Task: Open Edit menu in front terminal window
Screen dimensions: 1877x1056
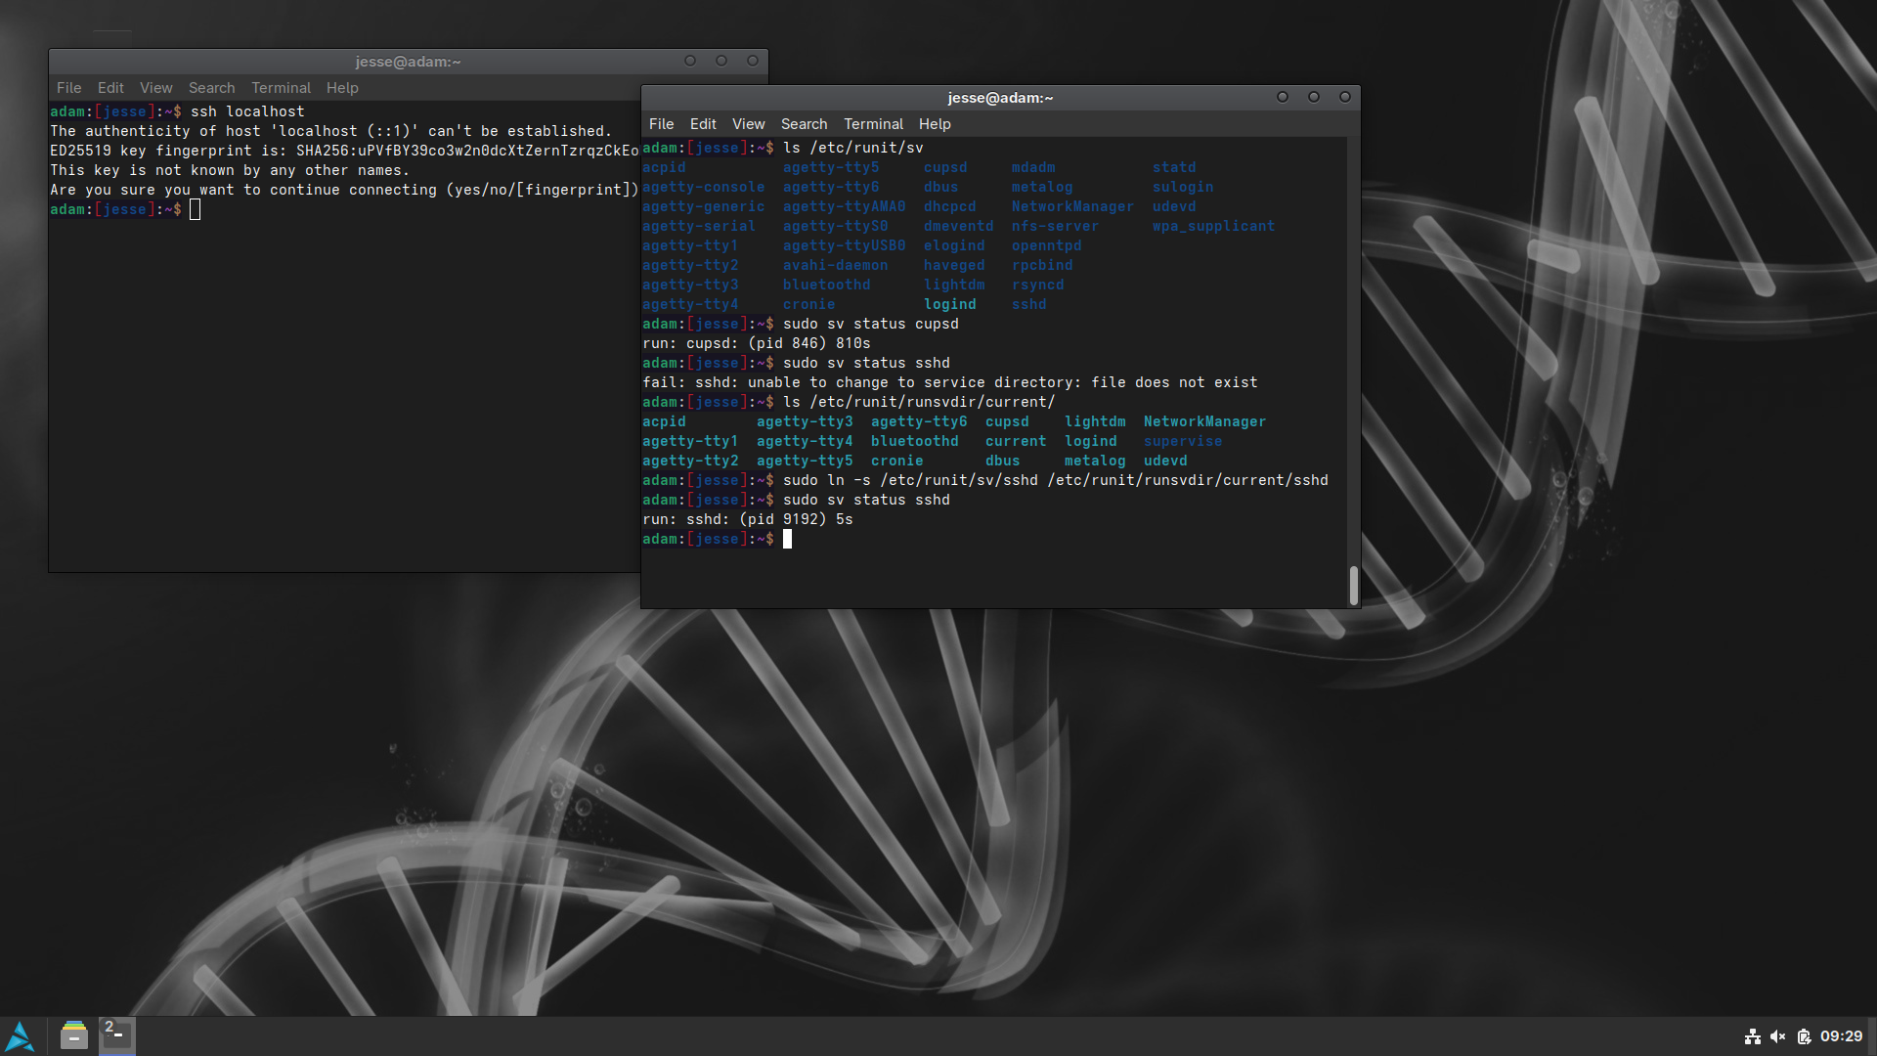Action: 703,124
